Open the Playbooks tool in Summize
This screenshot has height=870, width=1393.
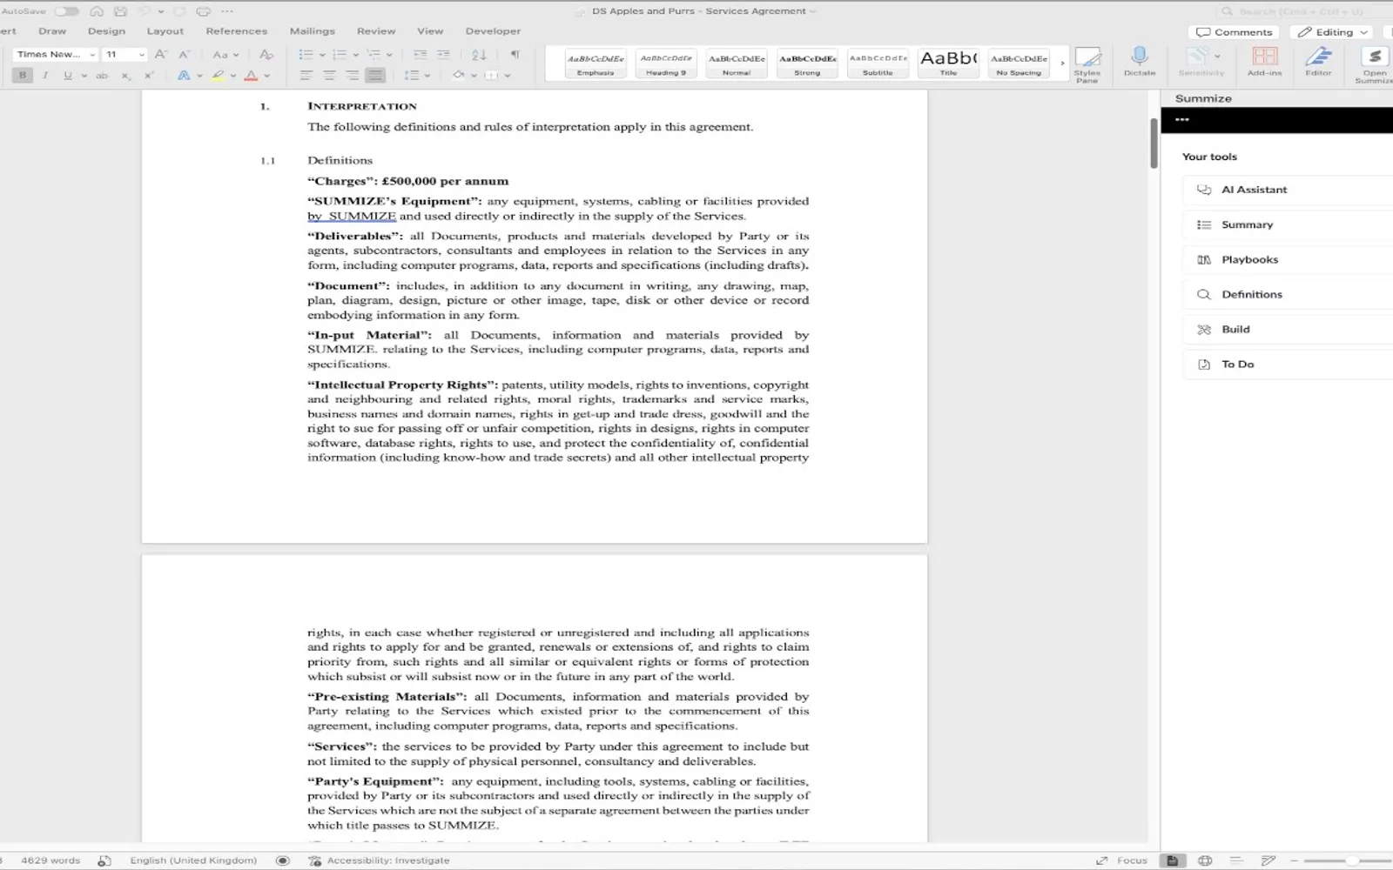1287,259
